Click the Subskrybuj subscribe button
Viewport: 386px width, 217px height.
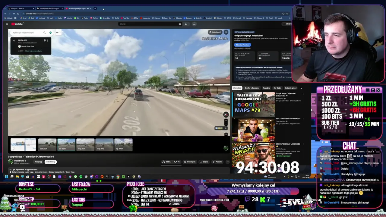pos(51,162)
